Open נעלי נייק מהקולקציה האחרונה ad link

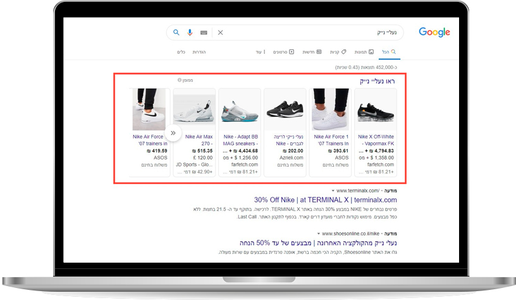point(318,243)
